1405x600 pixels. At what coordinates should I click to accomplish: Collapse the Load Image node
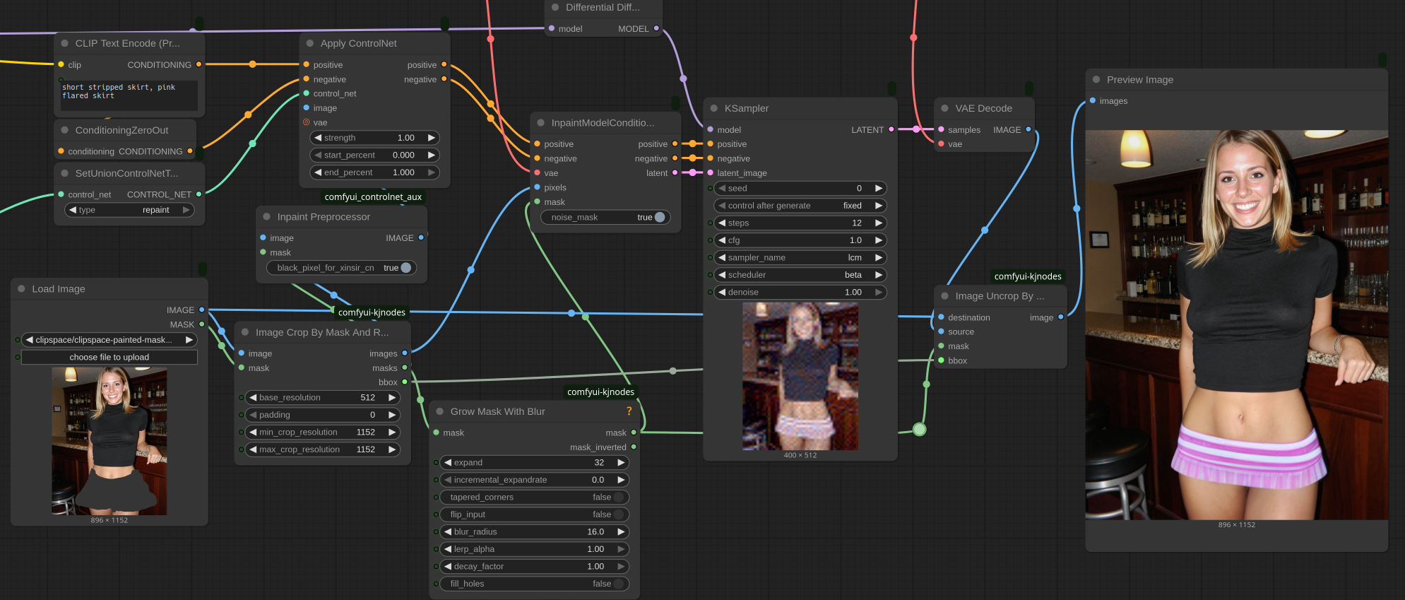click(22, 289)
